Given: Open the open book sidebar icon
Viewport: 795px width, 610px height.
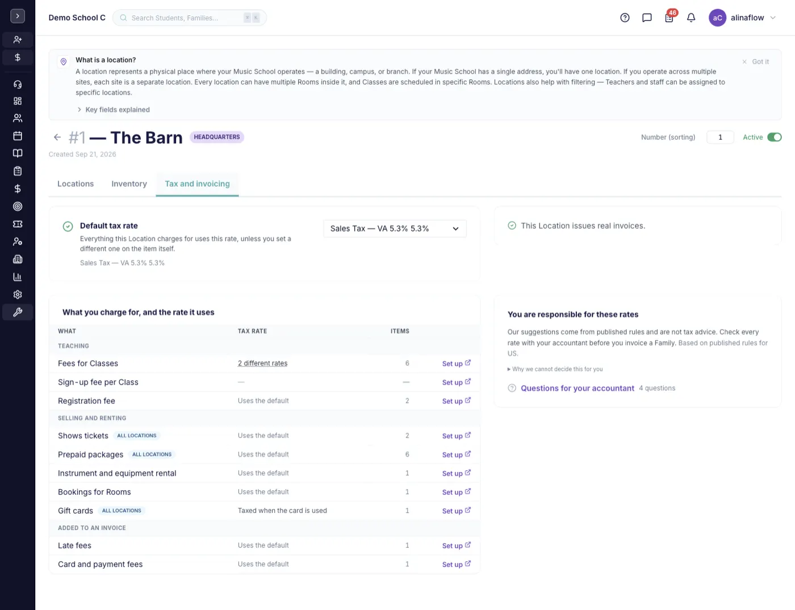Looking at the screenshot, I should [18, 153].
